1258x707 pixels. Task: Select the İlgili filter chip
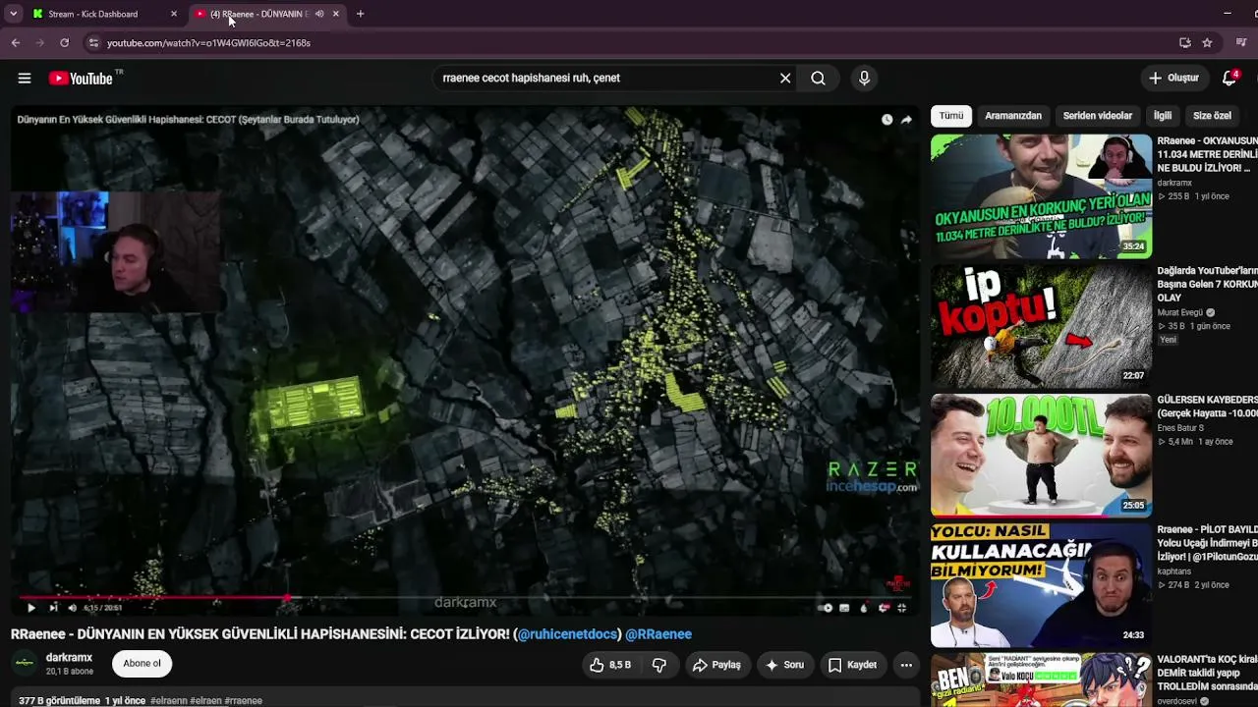pos(1163,116)
